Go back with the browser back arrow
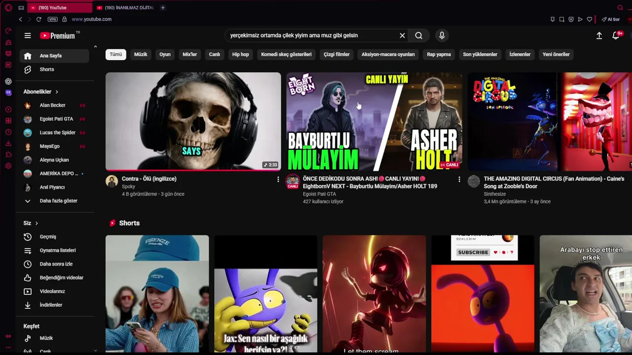The image size is (632, 355). 20,19
